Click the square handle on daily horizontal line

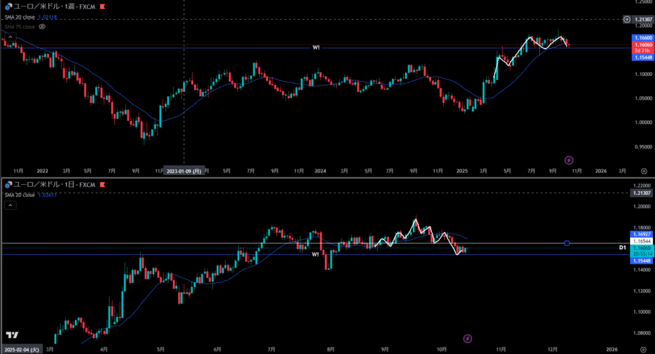(x=567, y=243)
